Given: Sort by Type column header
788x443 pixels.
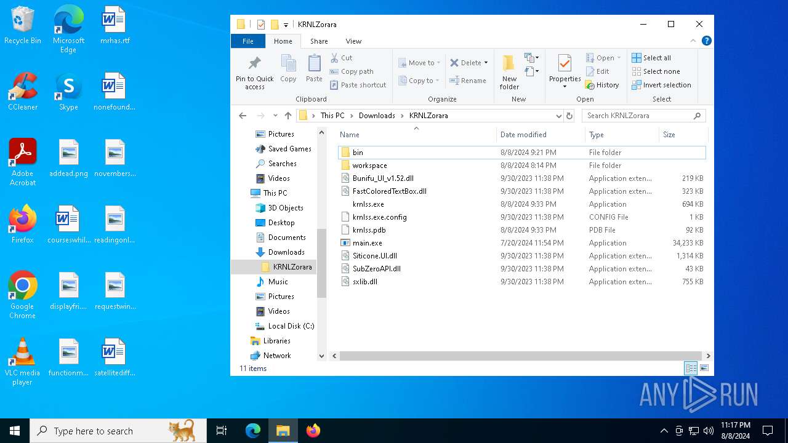Looking at the screenshot, I should tap(622, 135).
